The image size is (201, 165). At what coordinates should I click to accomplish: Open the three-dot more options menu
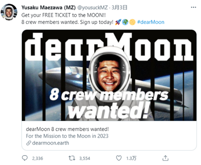pos(193,7)
